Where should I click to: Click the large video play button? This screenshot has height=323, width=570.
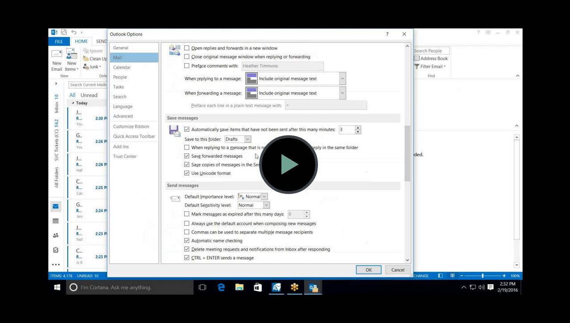click(x=289, y=165)
